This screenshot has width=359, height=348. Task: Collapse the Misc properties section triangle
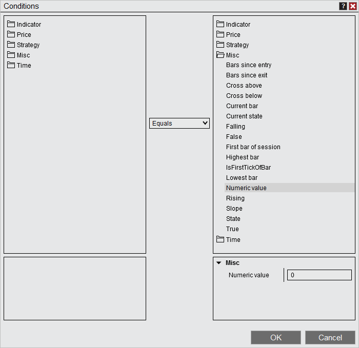point(218,263)
